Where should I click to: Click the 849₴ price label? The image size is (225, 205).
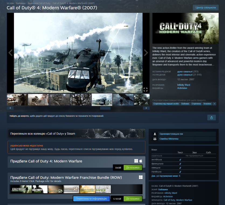[118, 168]
